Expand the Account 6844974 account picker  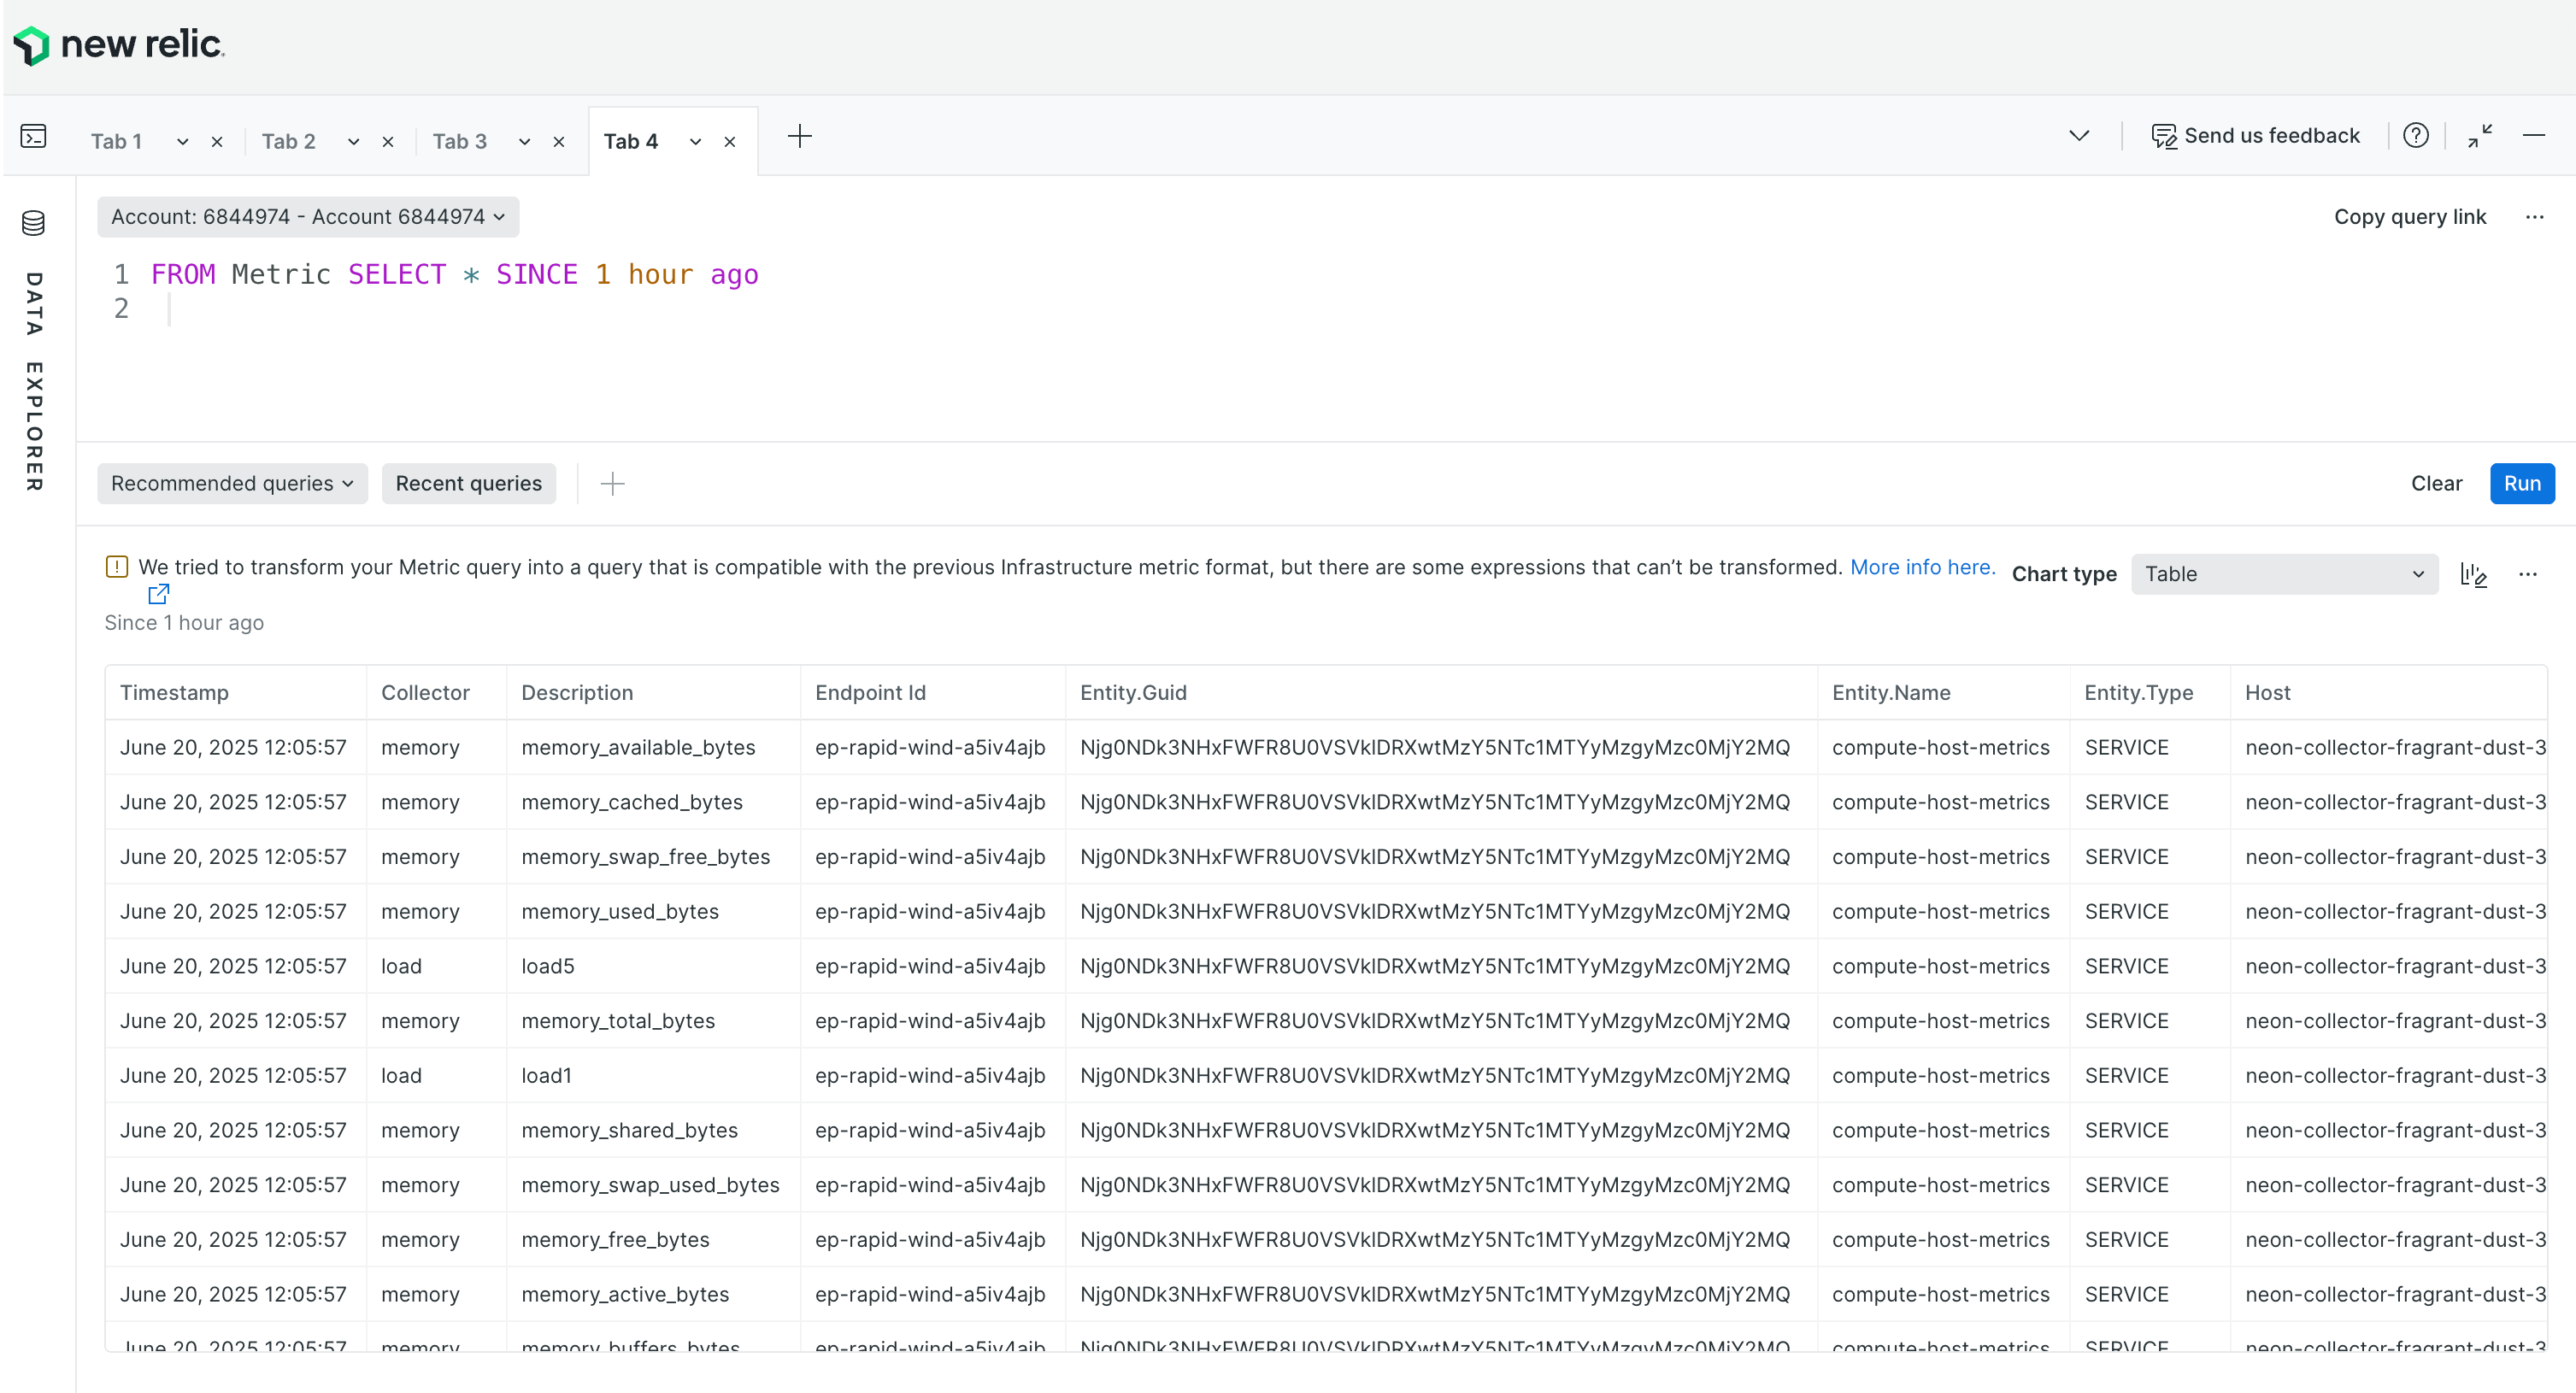click(307, 217)
